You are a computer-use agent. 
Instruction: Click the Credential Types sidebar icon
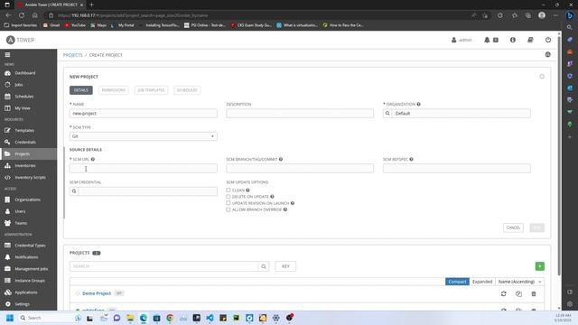click(7, 246)
